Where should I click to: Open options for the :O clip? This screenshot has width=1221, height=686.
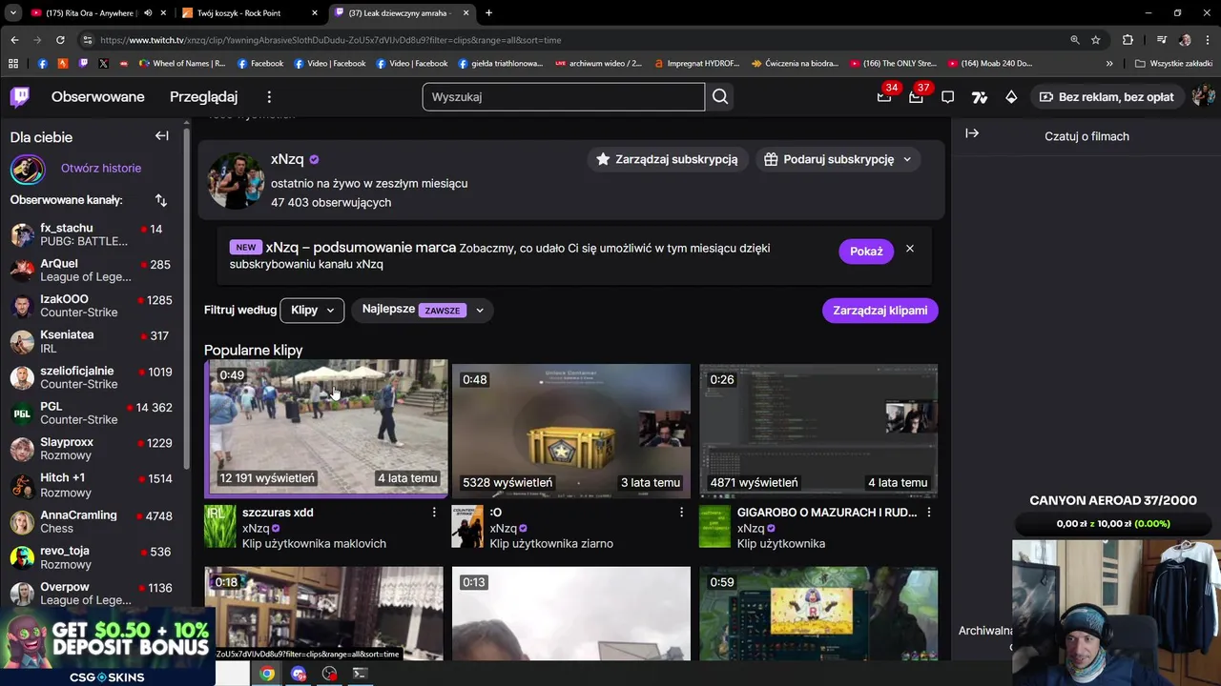tap(681, 513)
